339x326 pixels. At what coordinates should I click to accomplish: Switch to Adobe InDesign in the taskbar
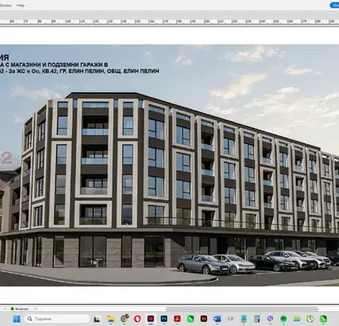point(151,319)
